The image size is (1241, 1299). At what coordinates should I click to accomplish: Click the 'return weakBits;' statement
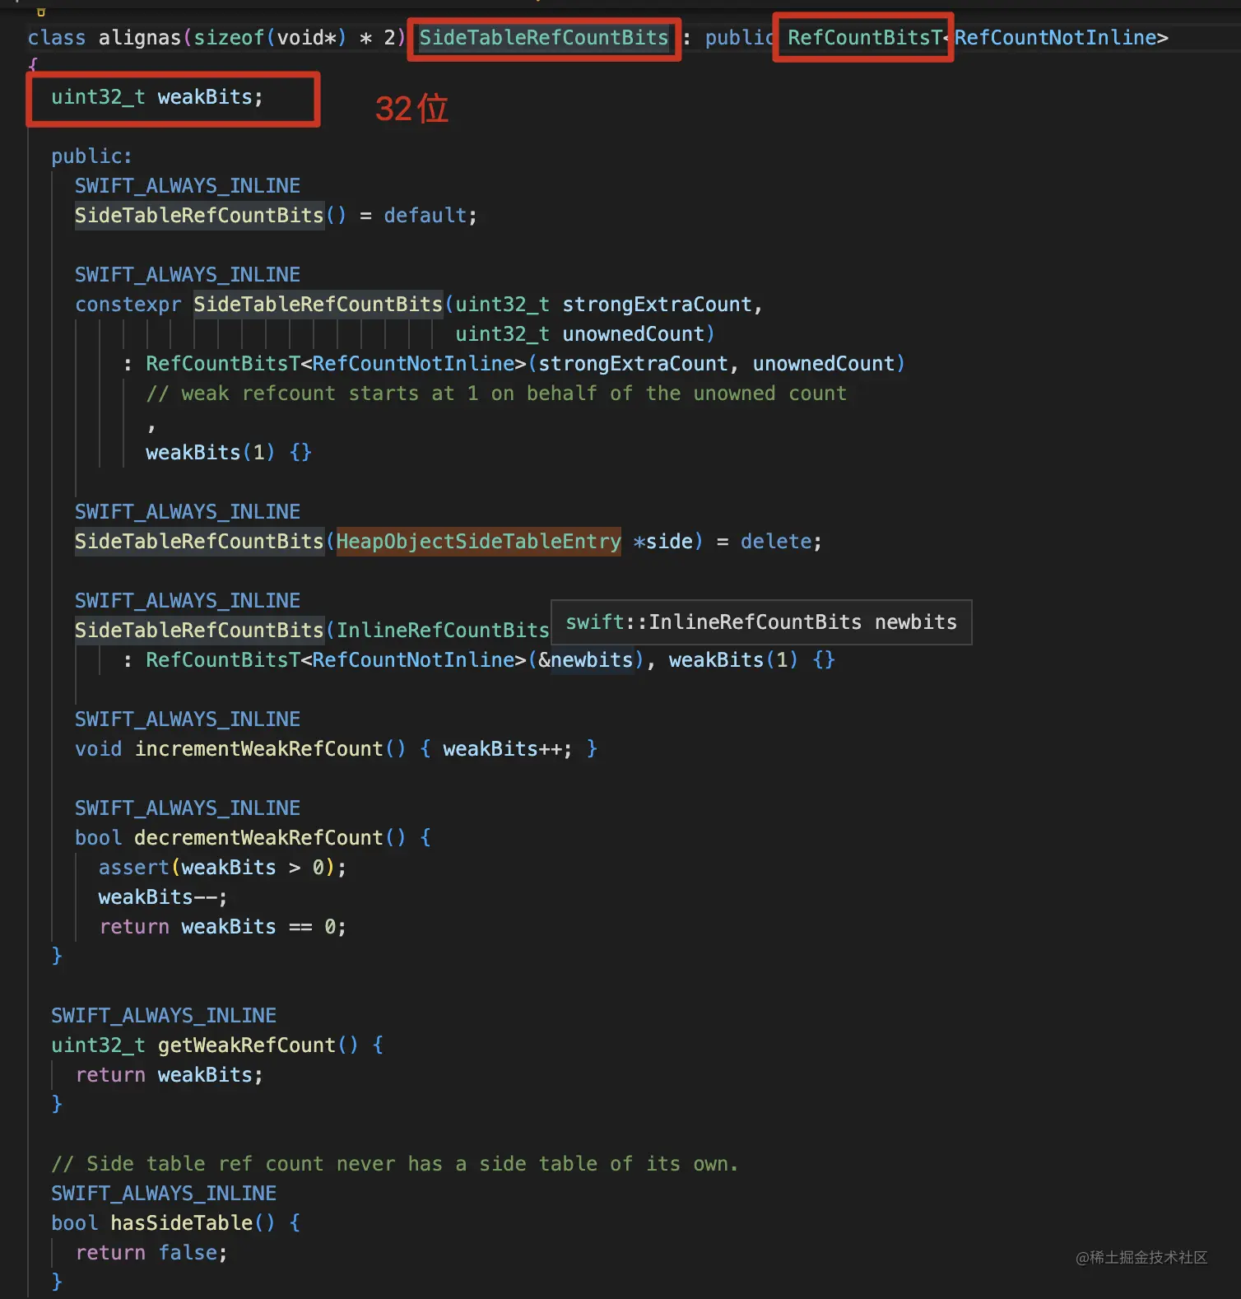pyautogui.click(x=170, y=1075)
